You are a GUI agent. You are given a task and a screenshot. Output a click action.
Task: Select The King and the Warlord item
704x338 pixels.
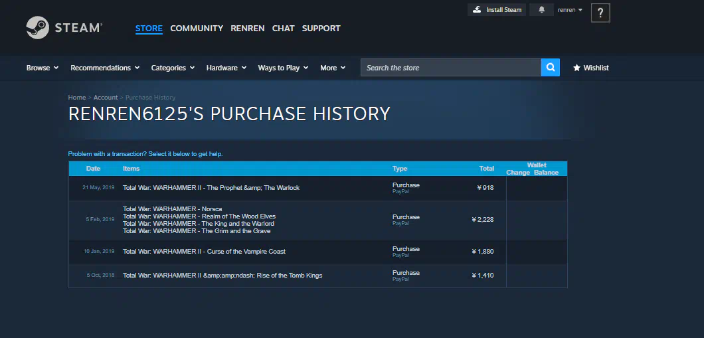(x=199, y=224)
